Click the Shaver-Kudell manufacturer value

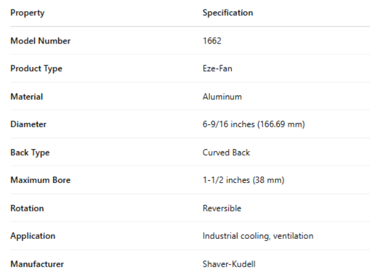pyautogui.click(x=229, y=264)
